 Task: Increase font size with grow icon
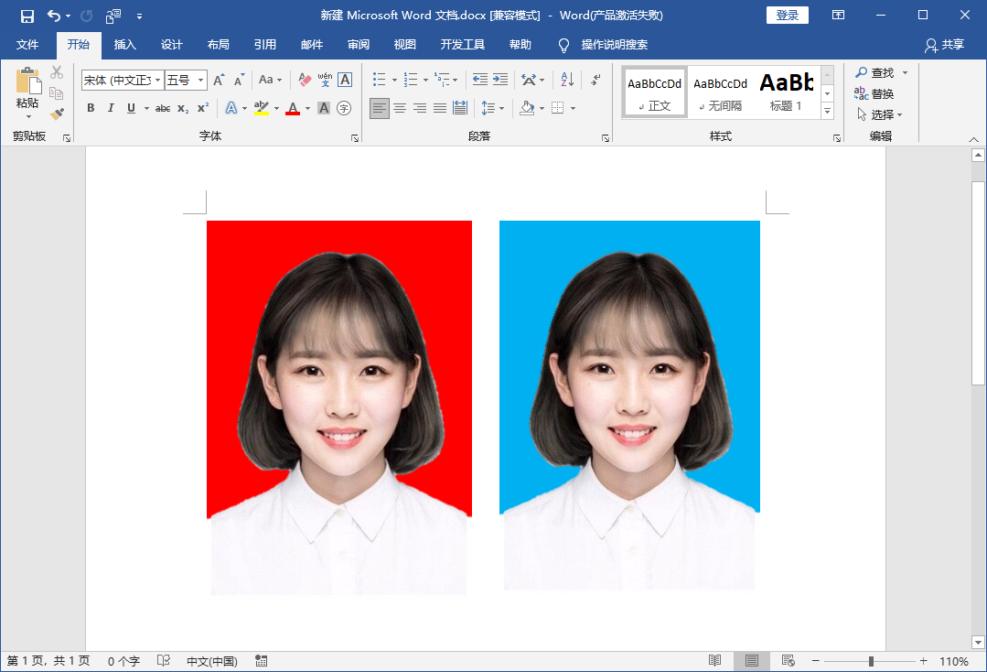(x=219, y=80)
